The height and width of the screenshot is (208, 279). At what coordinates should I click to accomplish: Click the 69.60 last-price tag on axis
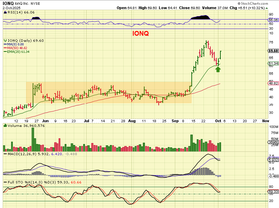pyautogui.click(x=273, y=51)
